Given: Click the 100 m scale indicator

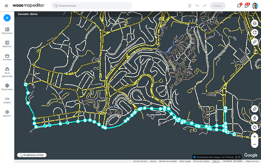Looking at the screenshot, I should (x=216, y=161).
